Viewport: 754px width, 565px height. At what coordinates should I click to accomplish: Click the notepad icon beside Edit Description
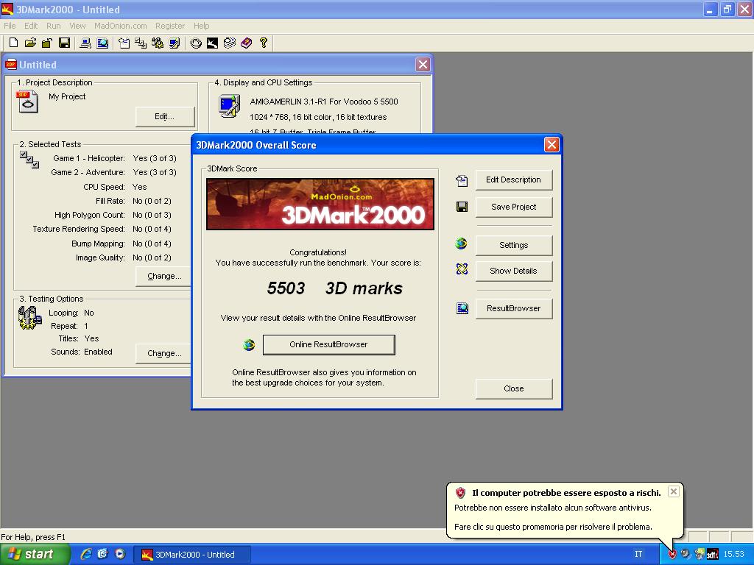(462, 180)
